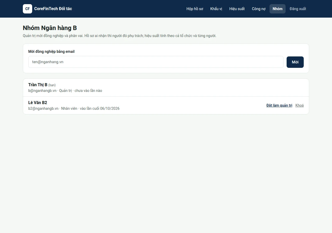The height and width of the screenshot is (233, 332).
Task: Click Đặt làm quản trị for Lê Văn B2
Action: click(x=279, y=105)
